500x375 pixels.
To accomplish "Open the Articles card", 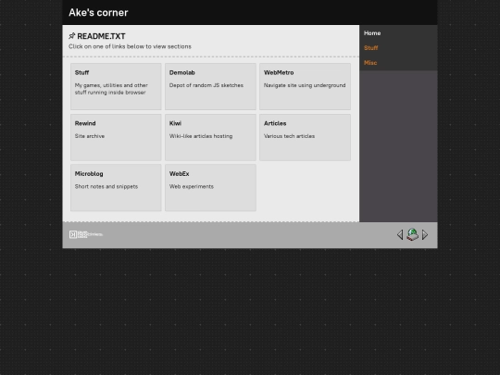I will pyautogui.click(x=305, y=137).
